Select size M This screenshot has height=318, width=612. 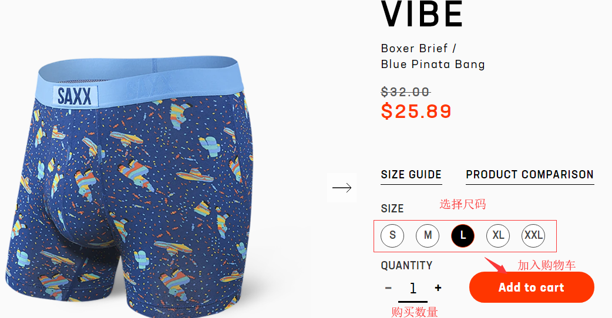(428, 235)
